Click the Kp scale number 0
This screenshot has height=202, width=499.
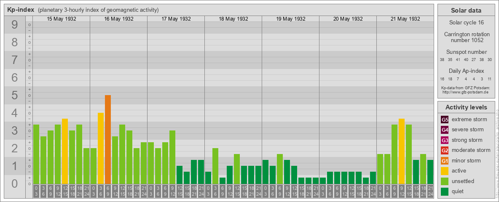[x=14, y=183]
